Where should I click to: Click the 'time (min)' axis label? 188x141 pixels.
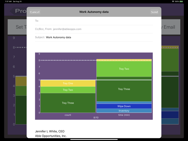(124, 115)
